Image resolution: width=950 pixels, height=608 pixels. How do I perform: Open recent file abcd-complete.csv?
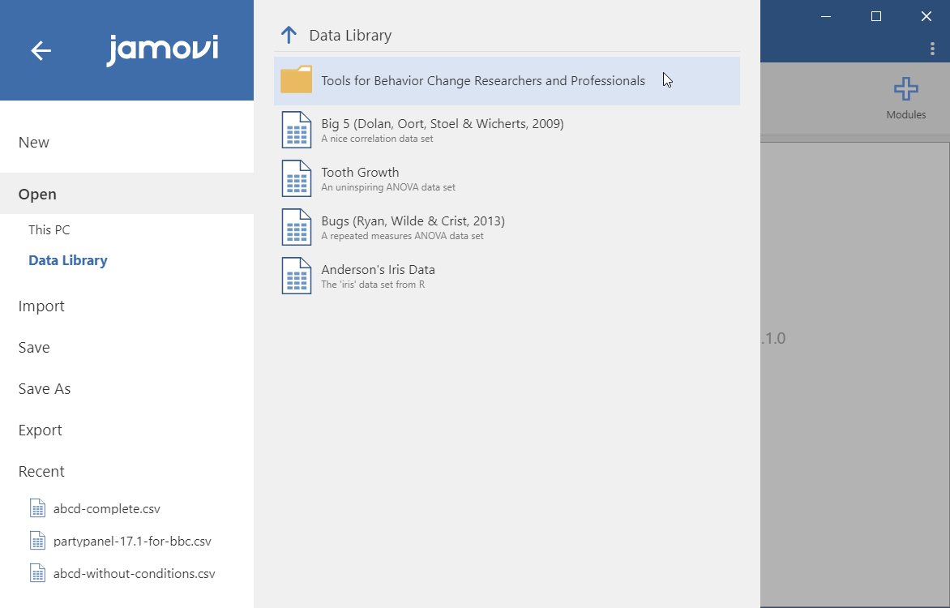(x=107, y=508)
